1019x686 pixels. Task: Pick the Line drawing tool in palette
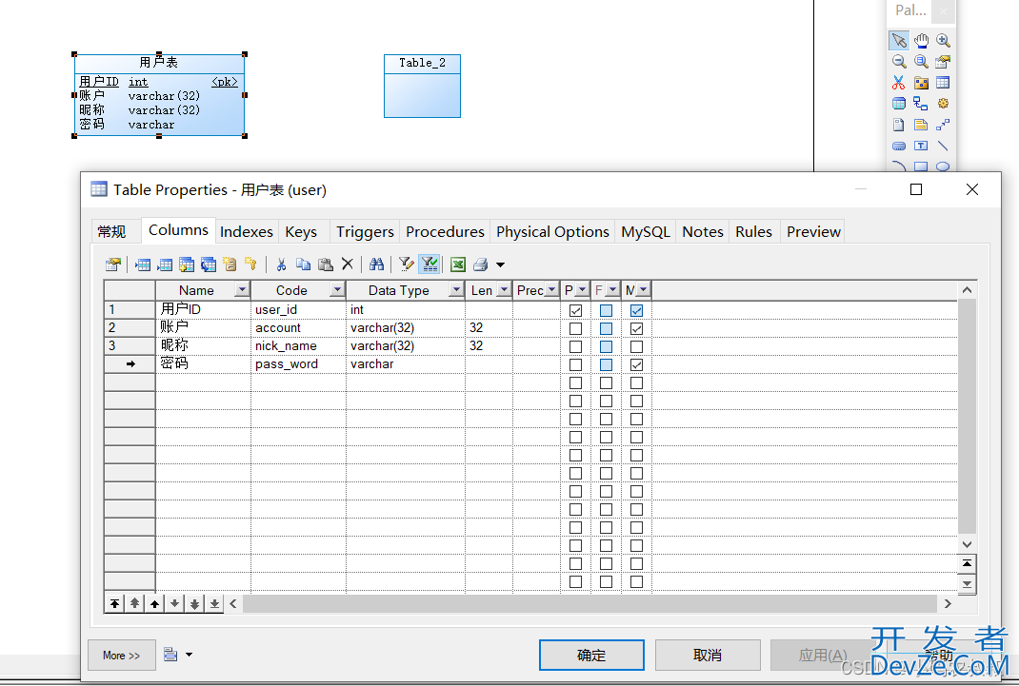pyautogui.click(x=943, y=146)
